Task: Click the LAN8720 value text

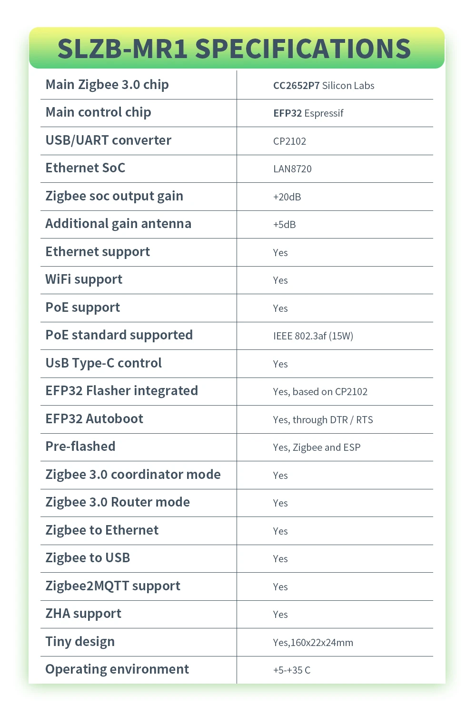Action: [292, 169]
